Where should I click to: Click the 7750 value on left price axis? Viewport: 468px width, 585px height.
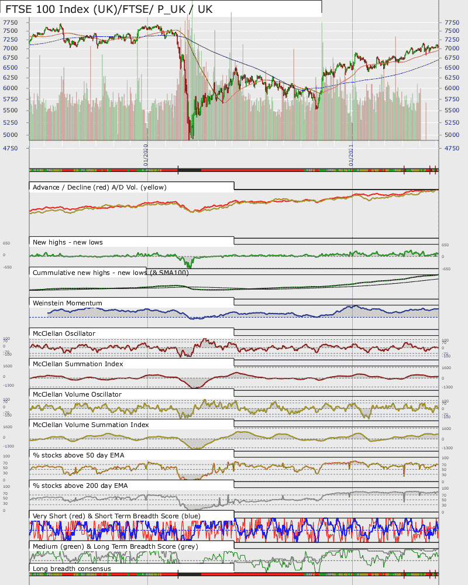[11, 22]
